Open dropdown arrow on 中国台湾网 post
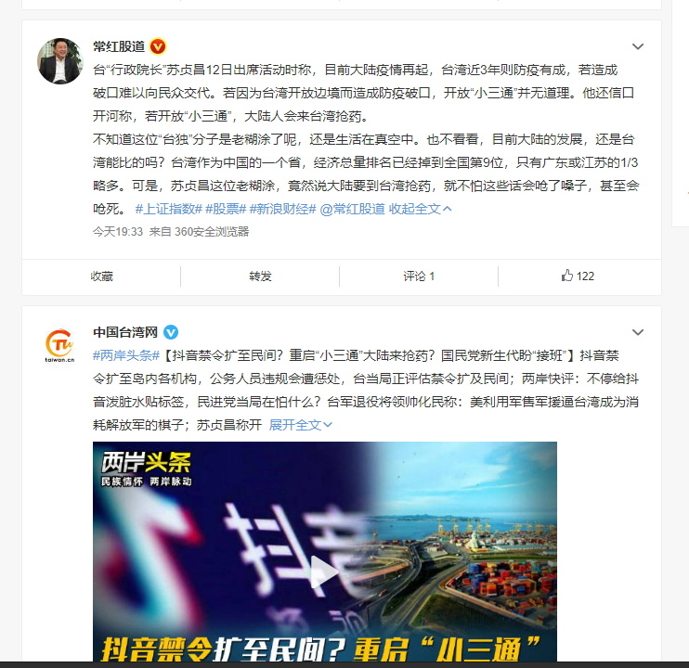 tap(638, 332)
